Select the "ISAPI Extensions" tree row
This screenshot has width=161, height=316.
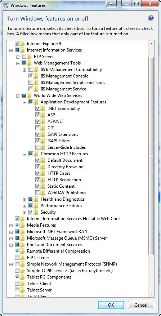63,134
